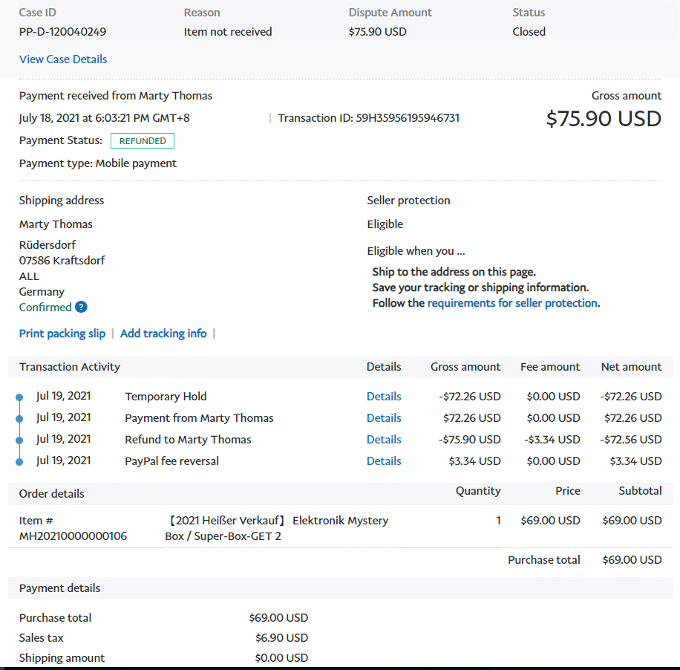The height and width of the screenshot is (670, 680).
Task: Select the timeline dot for PayPal fee reversal
Action: (x=19, y=462)
